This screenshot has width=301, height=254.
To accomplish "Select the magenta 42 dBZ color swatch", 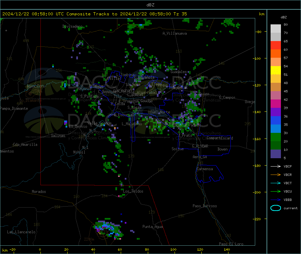I will click(276, 103).
